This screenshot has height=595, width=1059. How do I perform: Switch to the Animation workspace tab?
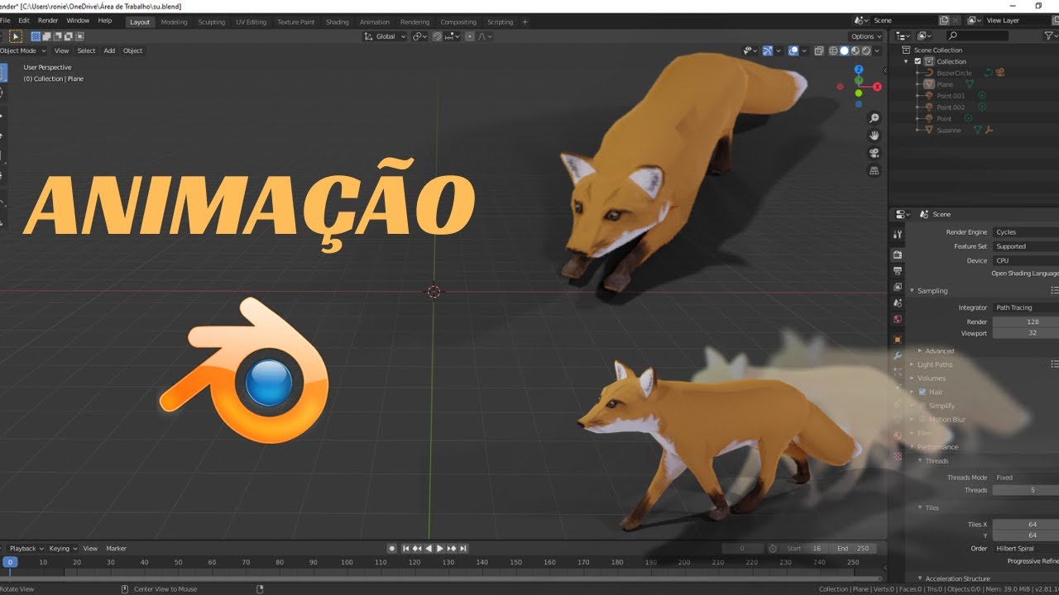(374, 22)
